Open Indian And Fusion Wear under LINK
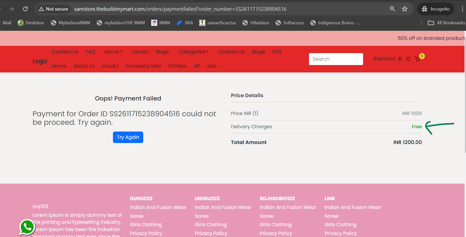 click(x=353, y=207)
